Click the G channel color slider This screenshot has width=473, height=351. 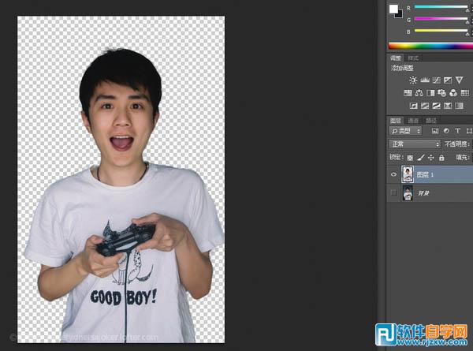point(441,19)
